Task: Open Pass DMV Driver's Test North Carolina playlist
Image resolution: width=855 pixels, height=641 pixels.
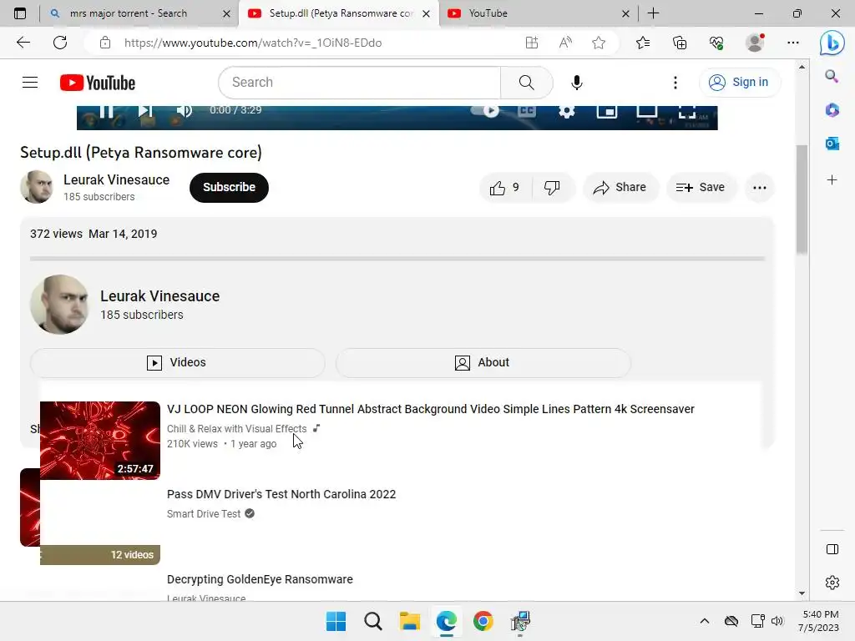Action: point(281,494)
